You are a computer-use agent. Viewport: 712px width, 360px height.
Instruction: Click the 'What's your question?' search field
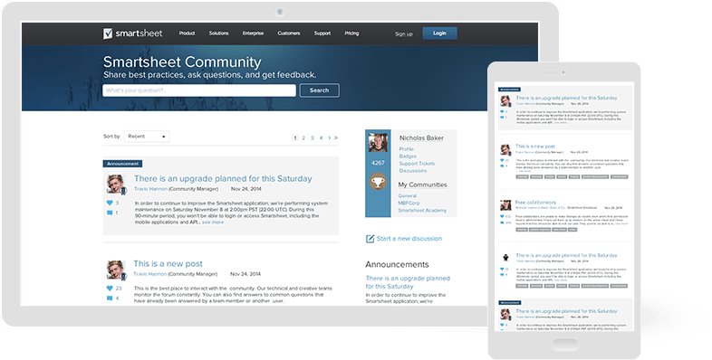point(199,90)
